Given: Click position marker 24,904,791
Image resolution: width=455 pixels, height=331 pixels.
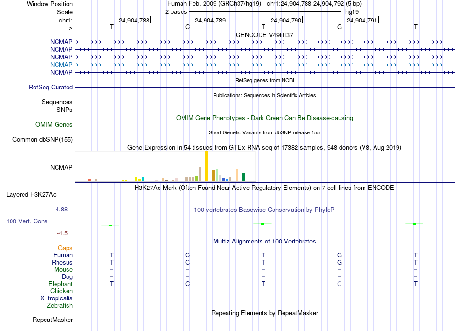Looking at the screenshot, I should pyautogui.click(x=362, y=20).
